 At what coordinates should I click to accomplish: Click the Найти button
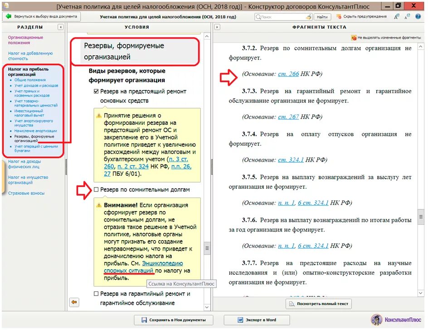[322, 17]
